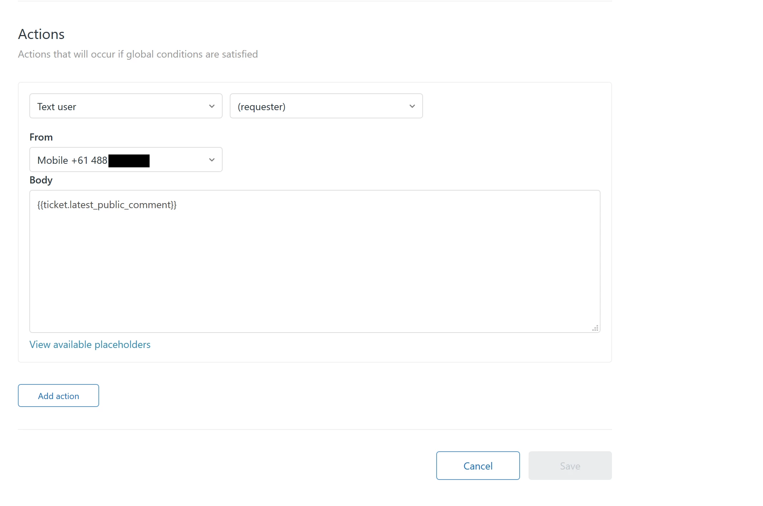
Task: Click the redacted black box in phone number
Action: coord(129,161)
